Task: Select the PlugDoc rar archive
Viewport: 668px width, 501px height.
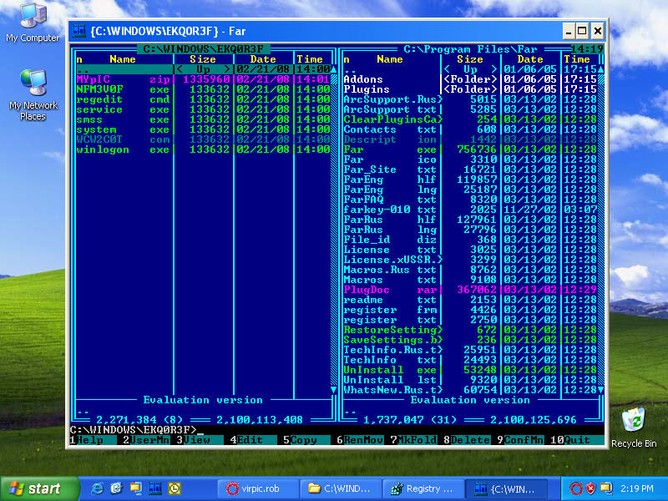Action: coord(470,289)
